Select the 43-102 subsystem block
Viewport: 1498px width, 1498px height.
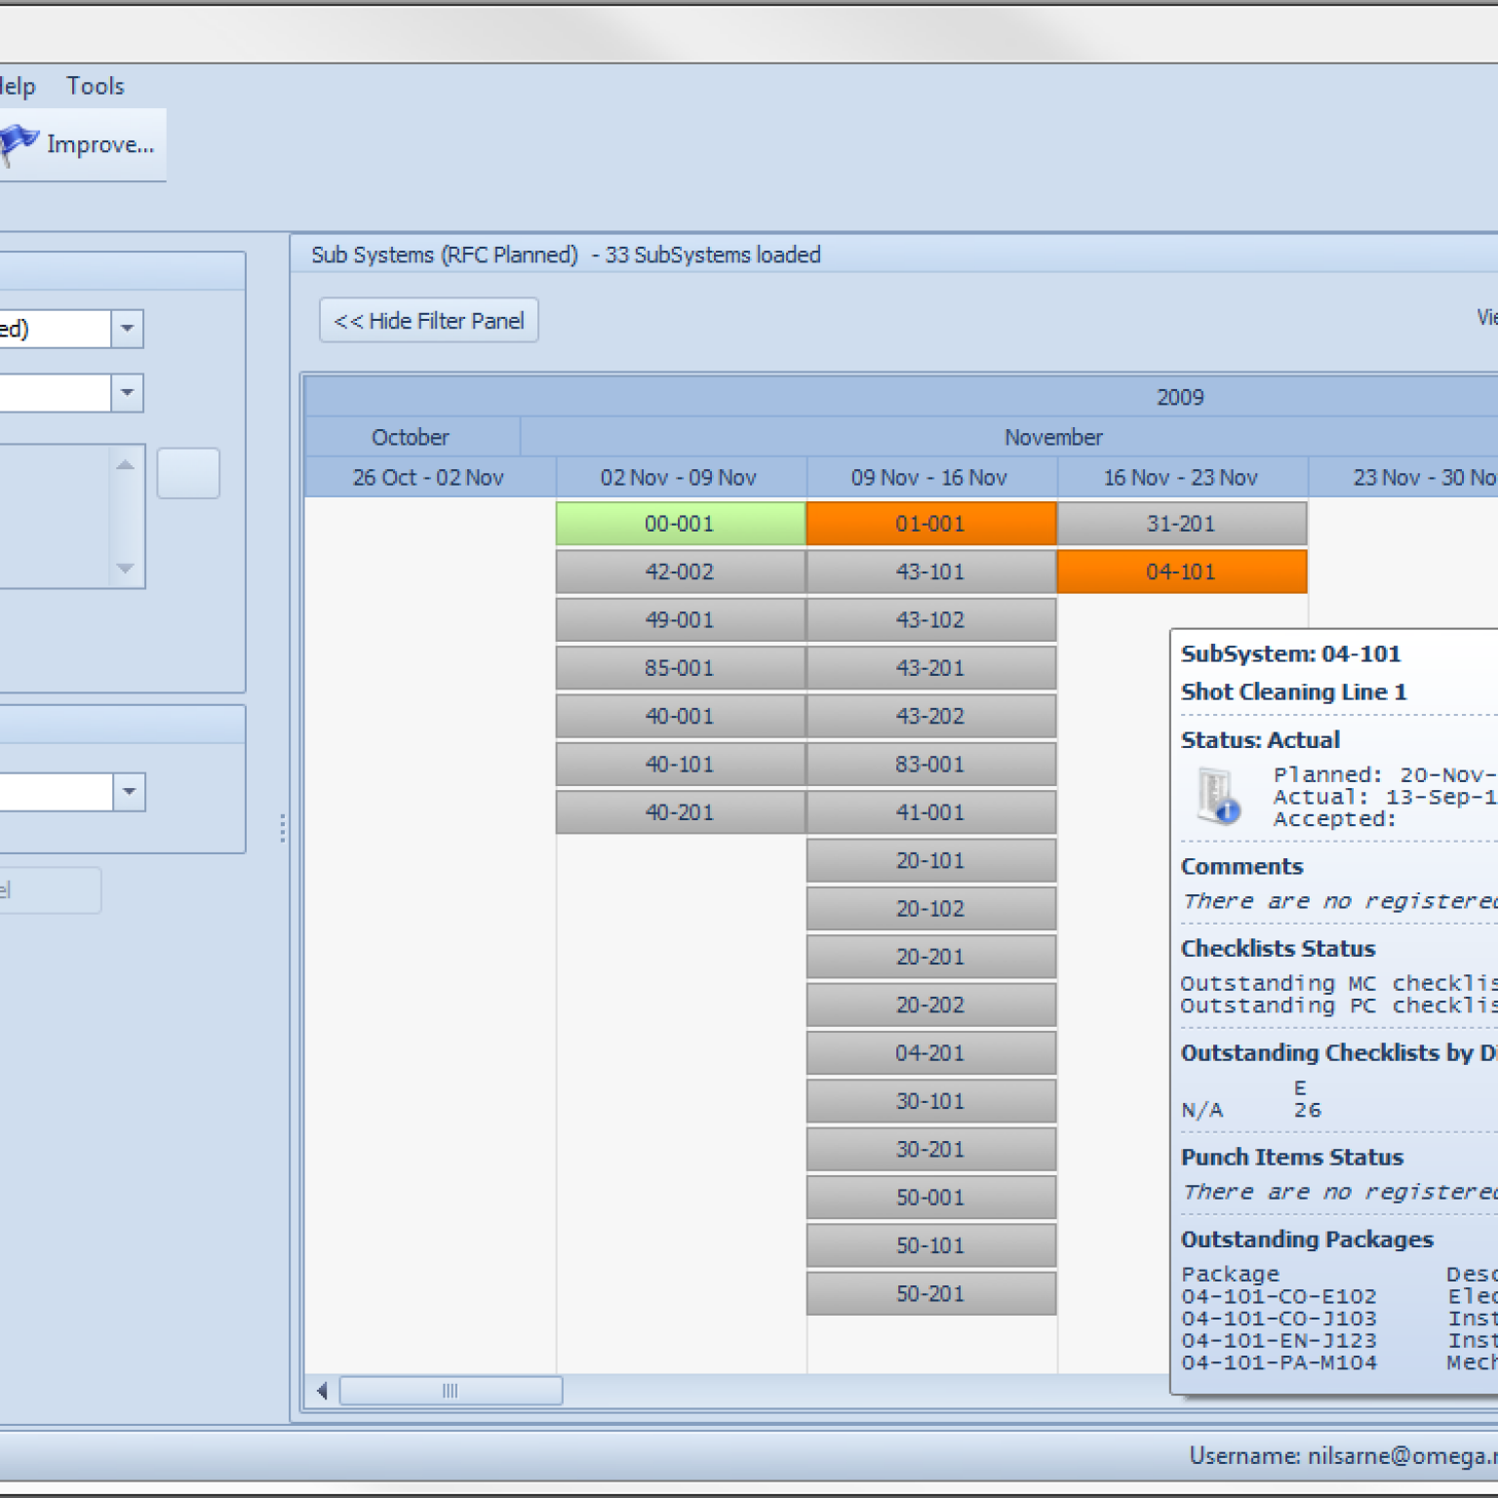tap(930, 620)
